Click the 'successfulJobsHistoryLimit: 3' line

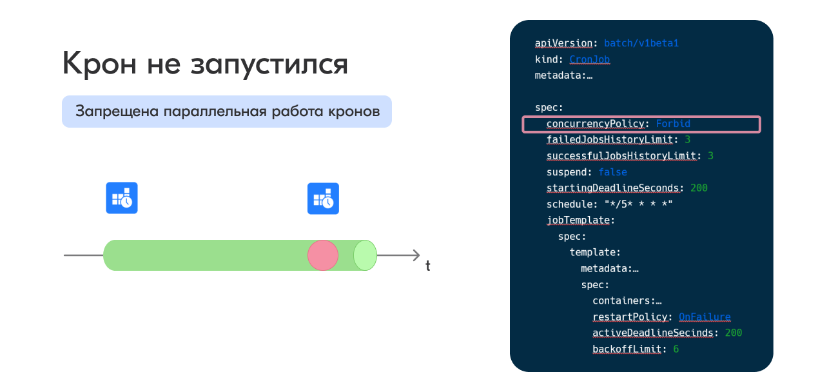pos(630,156)
